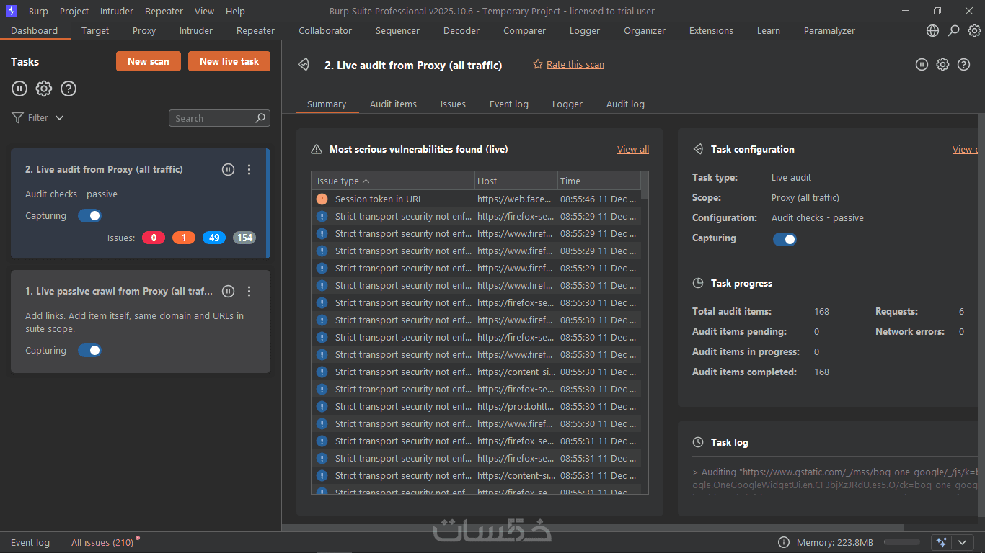Focus the tasks Search input field

219,118
